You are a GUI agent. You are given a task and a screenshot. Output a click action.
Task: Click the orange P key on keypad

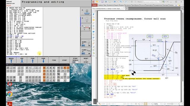point(65,68)
